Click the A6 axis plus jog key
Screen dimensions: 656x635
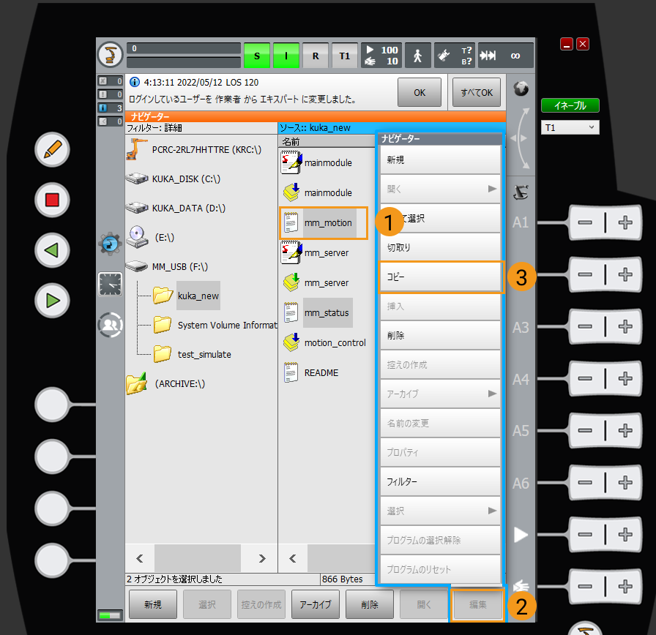[625, 482]
